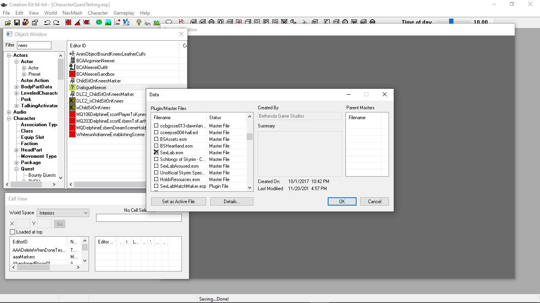Click the Set as Active File button

point(178,202)
